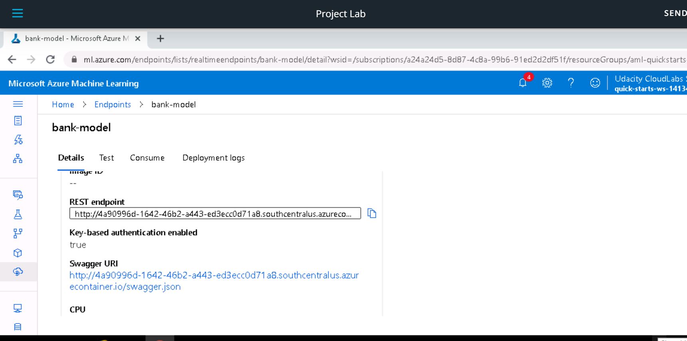The image size is (687, 341).
Task: Open Experiments flask icon in sidebar
Action: click(x=18, y=214)
